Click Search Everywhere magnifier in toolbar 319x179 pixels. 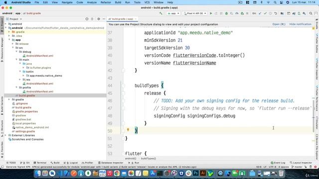coord(311,13)
